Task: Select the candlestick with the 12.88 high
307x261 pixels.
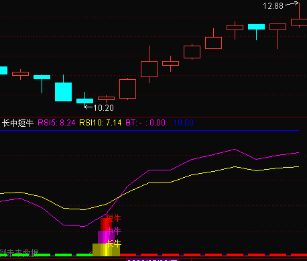Action: pyautogui.click(x=299, y=22)
